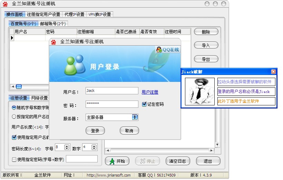Click 登录的用户名称必须是Jiack text box
The image size is (283, 180).
tap(246, 92)
